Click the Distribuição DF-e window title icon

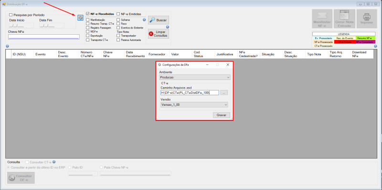(4, 4)
